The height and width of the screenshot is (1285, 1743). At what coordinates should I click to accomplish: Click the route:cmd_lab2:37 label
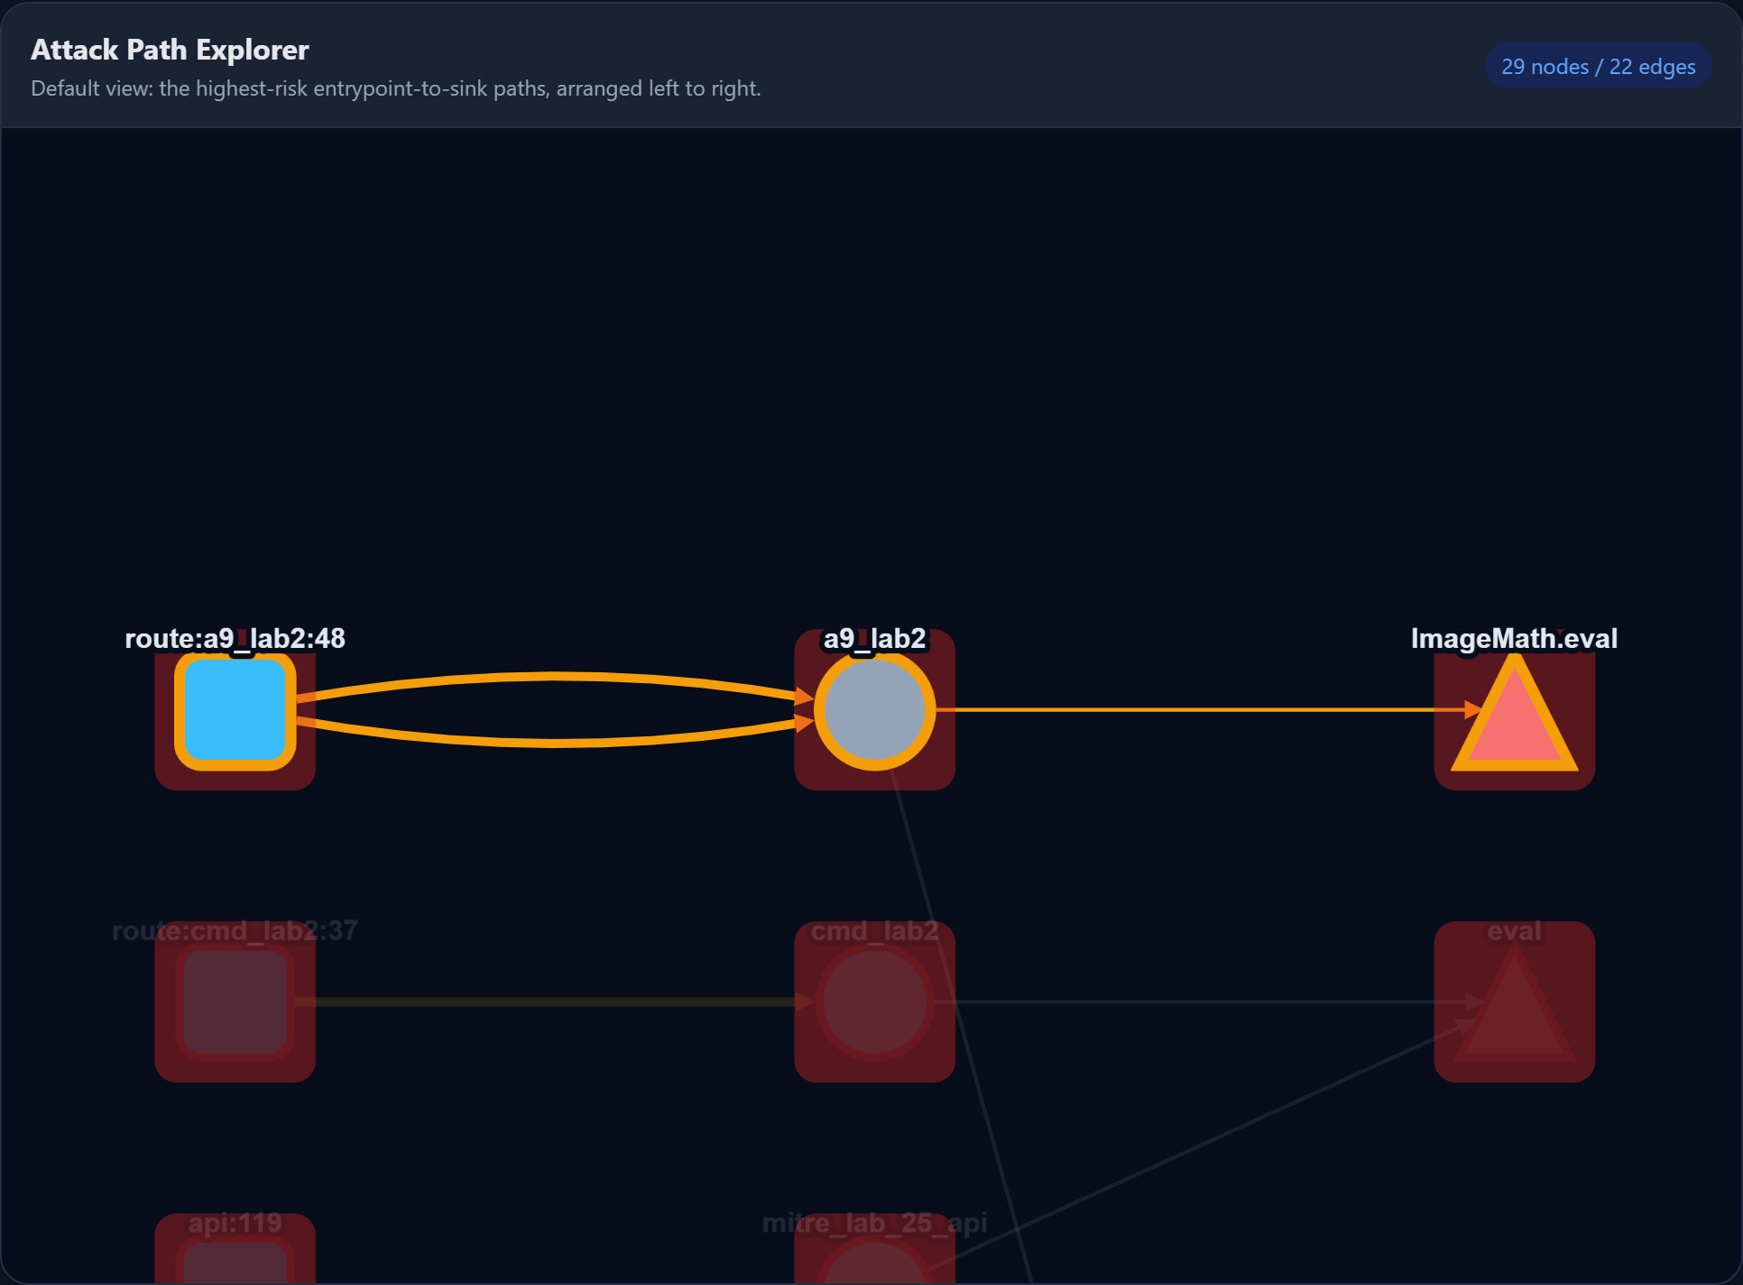235,930
